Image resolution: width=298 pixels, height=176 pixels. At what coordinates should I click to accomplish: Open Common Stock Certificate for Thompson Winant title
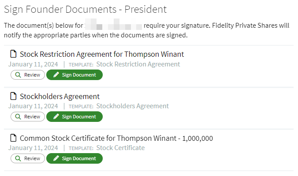(116, 138)
